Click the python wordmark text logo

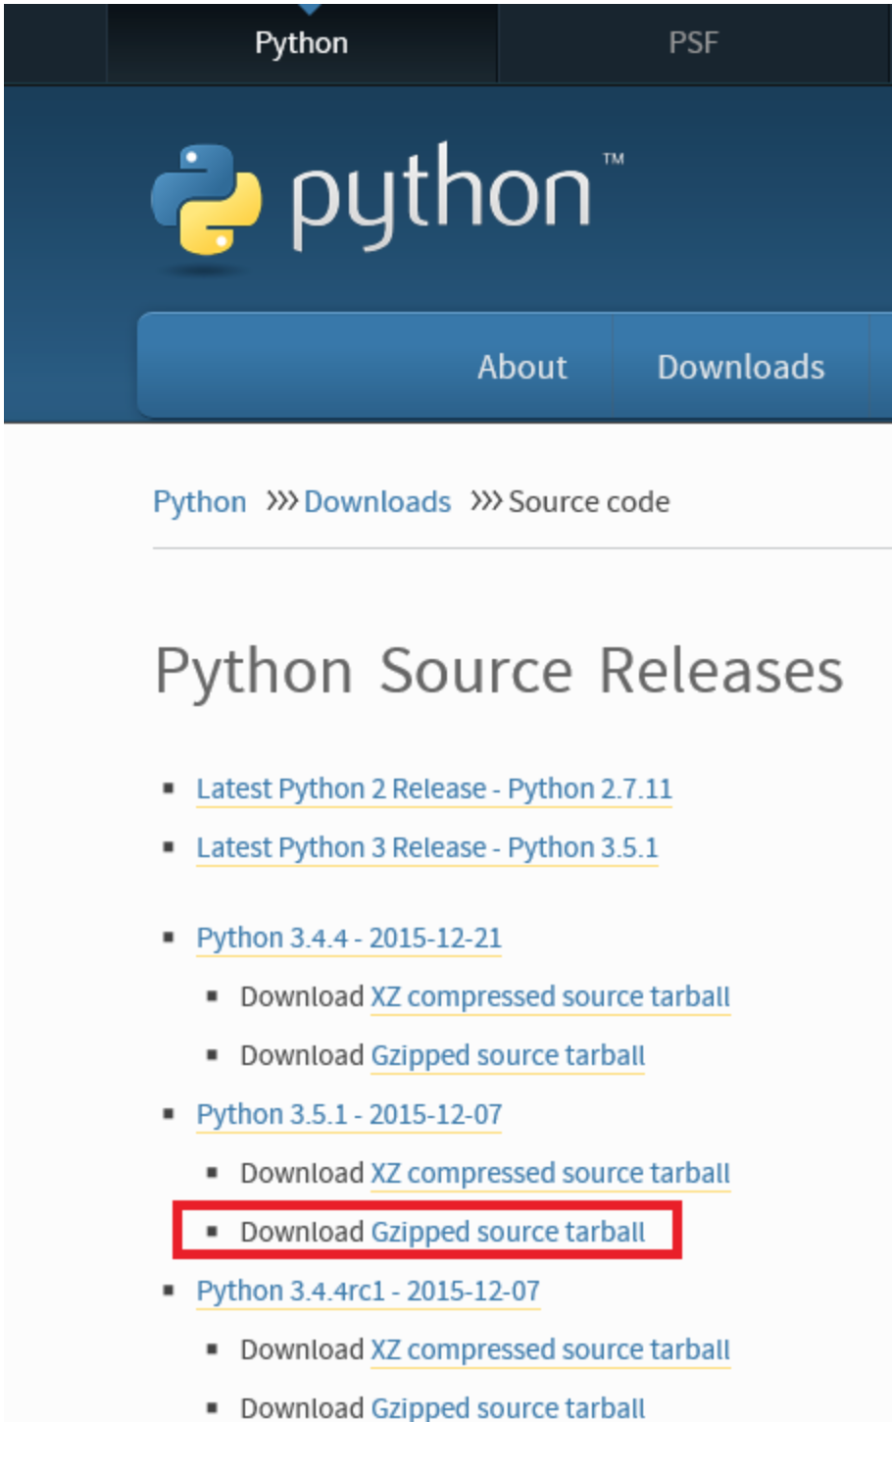tap(441, 194)
